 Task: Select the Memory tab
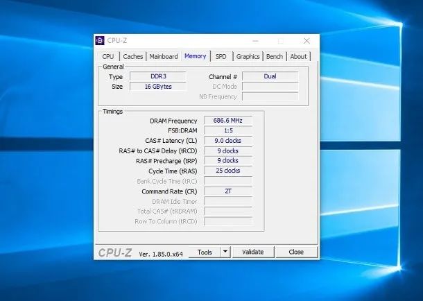(x=195, y=56)
